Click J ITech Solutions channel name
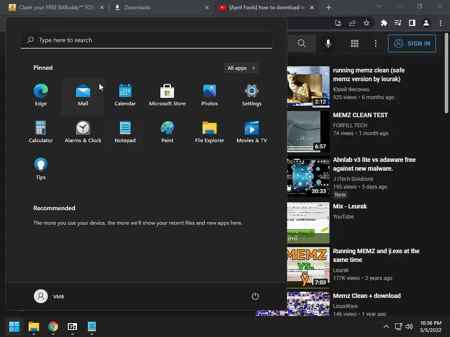450x337 pixels. [353, 179]
